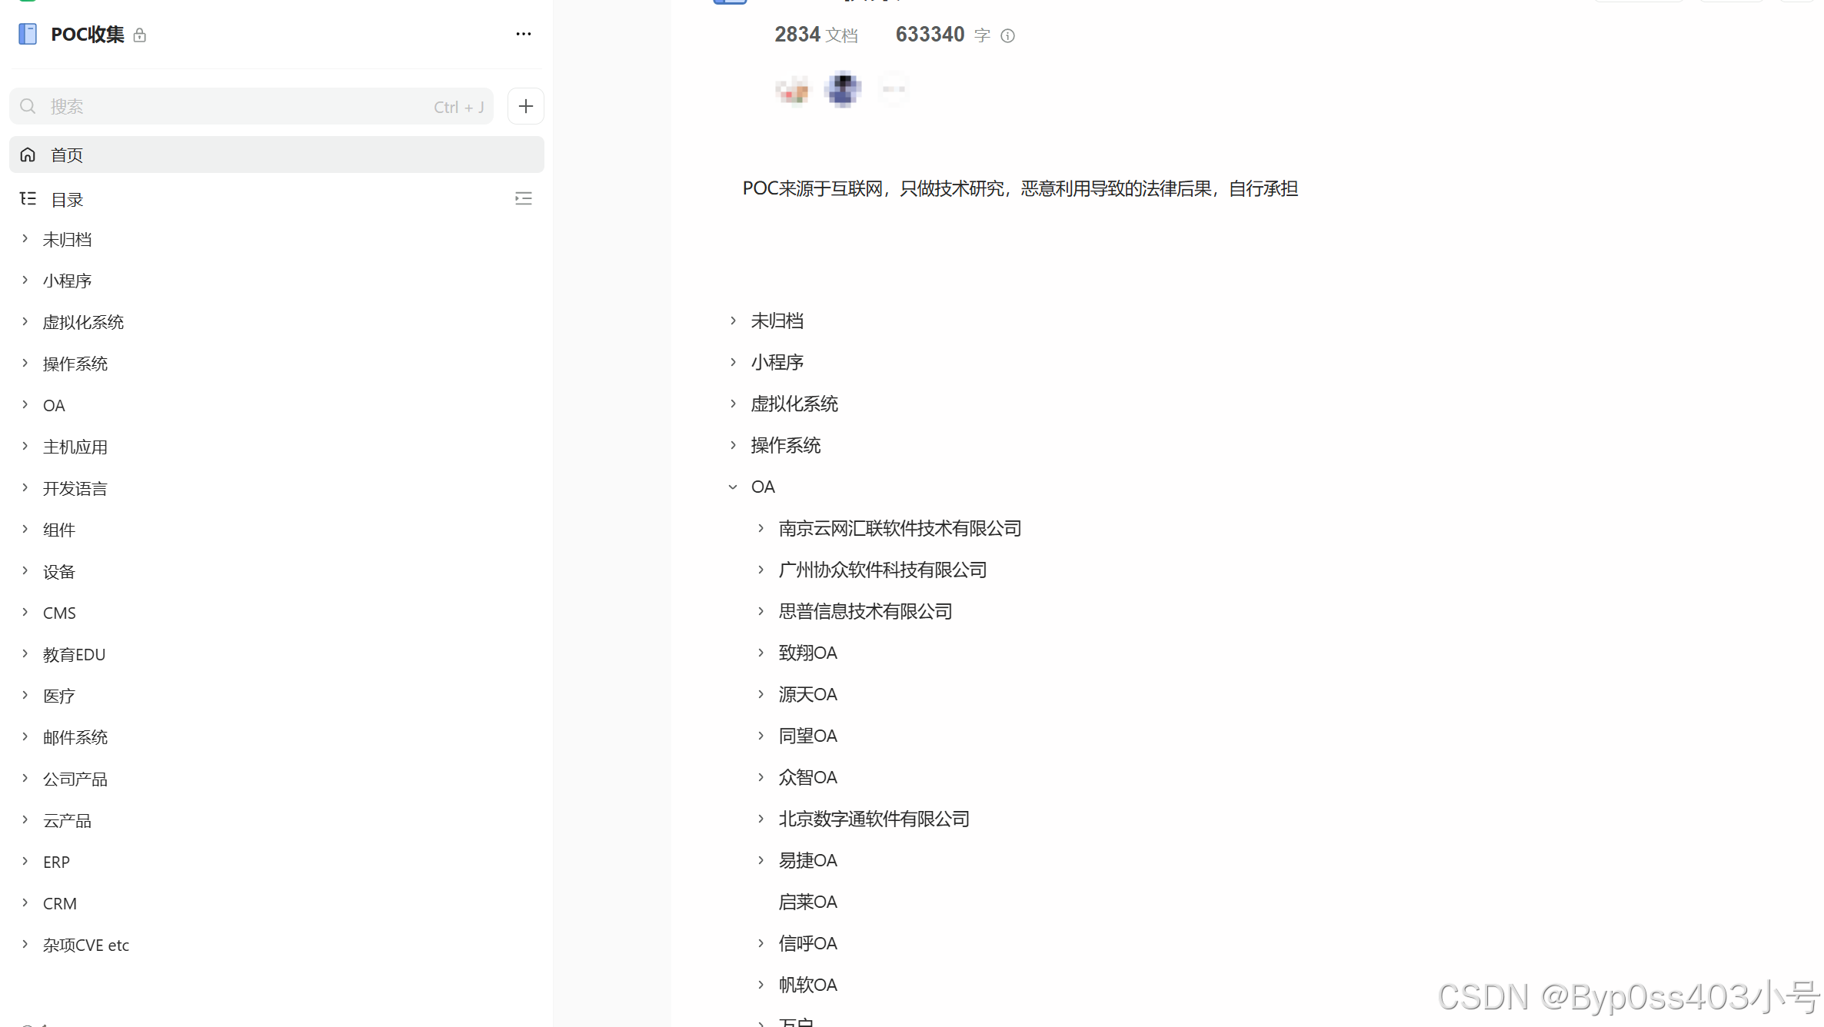
Task: Expand the sidebar 杂项CVE etc chevron
Action: [x=25, y=944]
